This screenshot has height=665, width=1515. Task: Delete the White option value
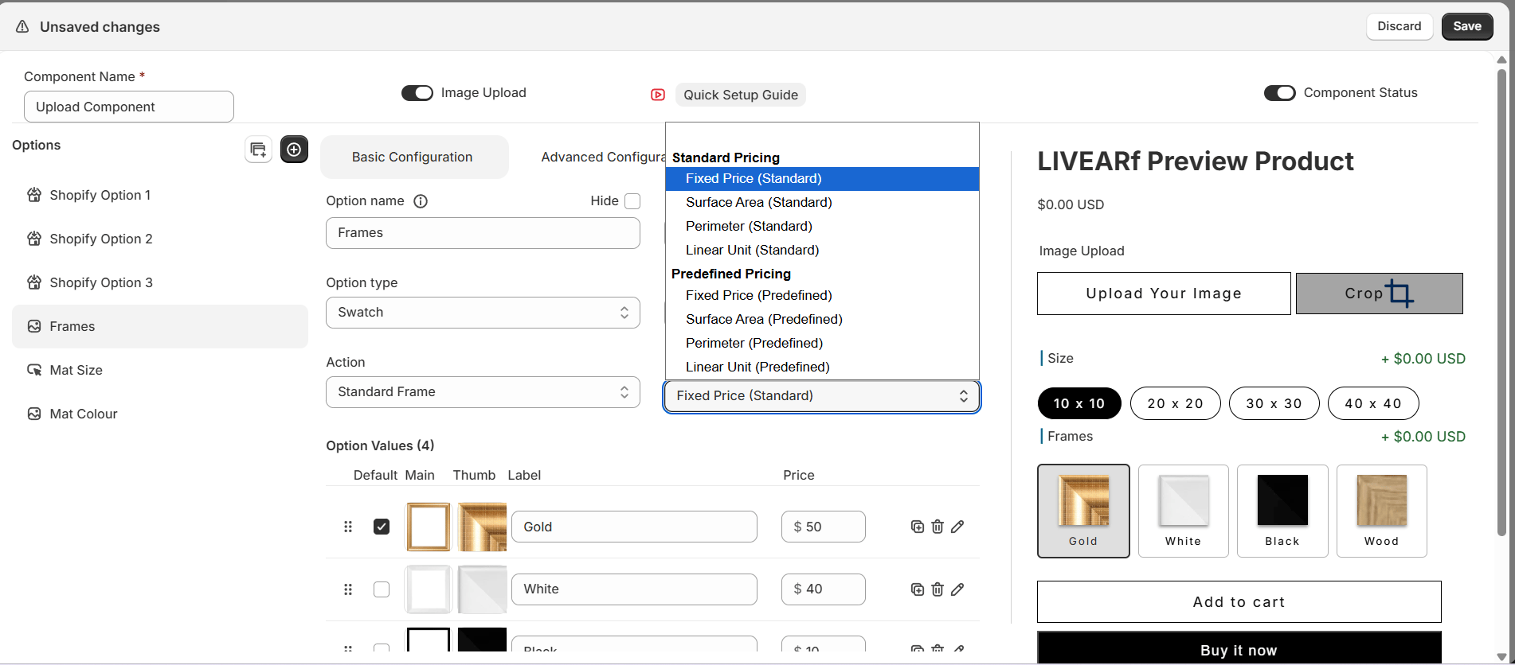coord(938,589)
